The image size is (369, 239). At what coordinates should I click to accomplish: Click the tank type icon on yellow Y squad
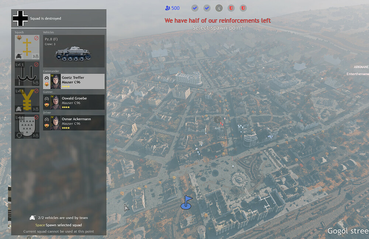(x=19, y=109)
